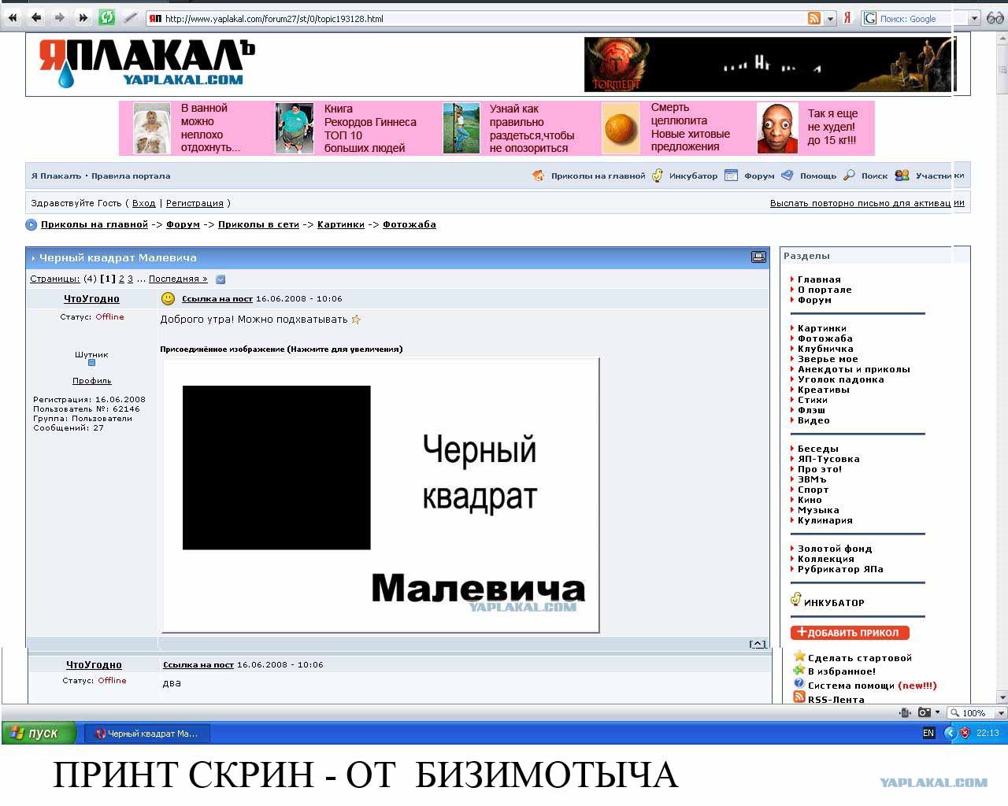Open 'Анекдоты и приколы' sidebar section

[854, 369]
